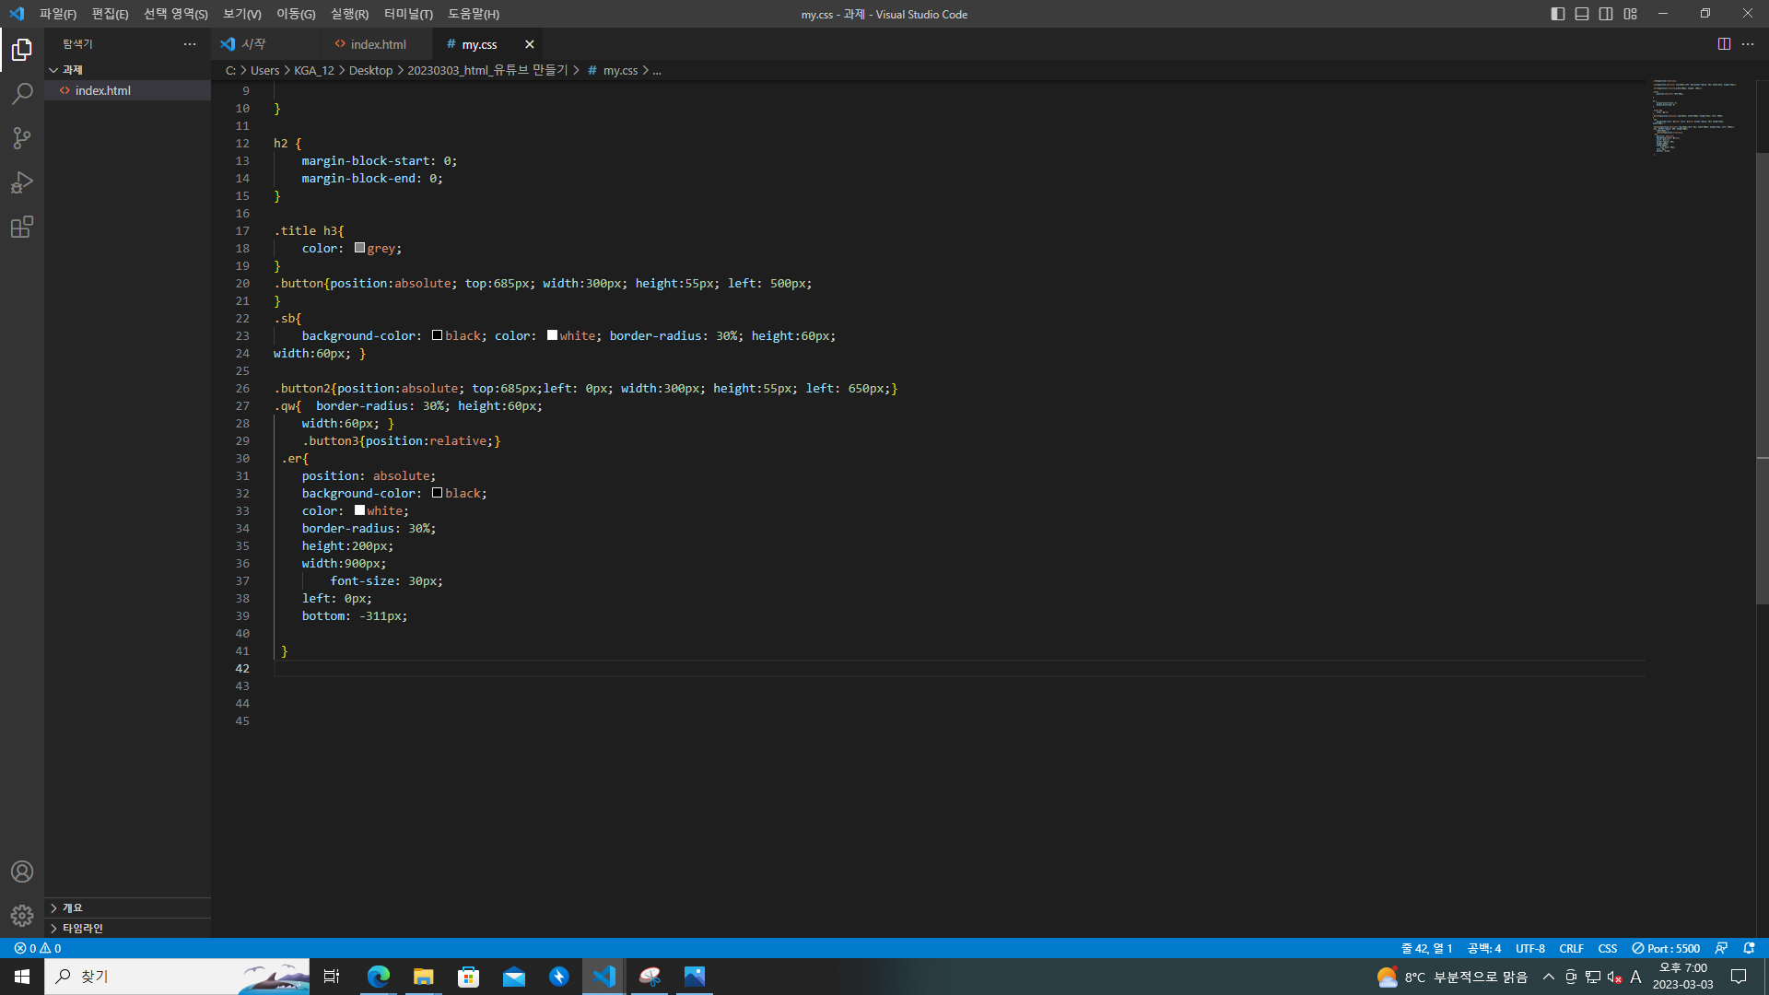Open the 터미널(T) menu
This screenshot has height=995, width=1769.
click(x=408, y=14)
